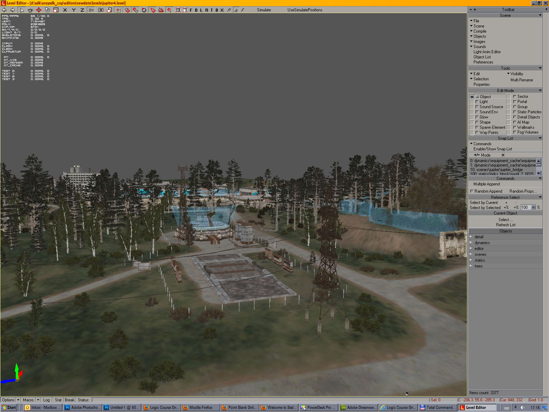The width and height of the screenshot is (549, 412).
Task: Collapse the Edit Mode panel header
Action: pyautogui.click(x=505, y=91)
